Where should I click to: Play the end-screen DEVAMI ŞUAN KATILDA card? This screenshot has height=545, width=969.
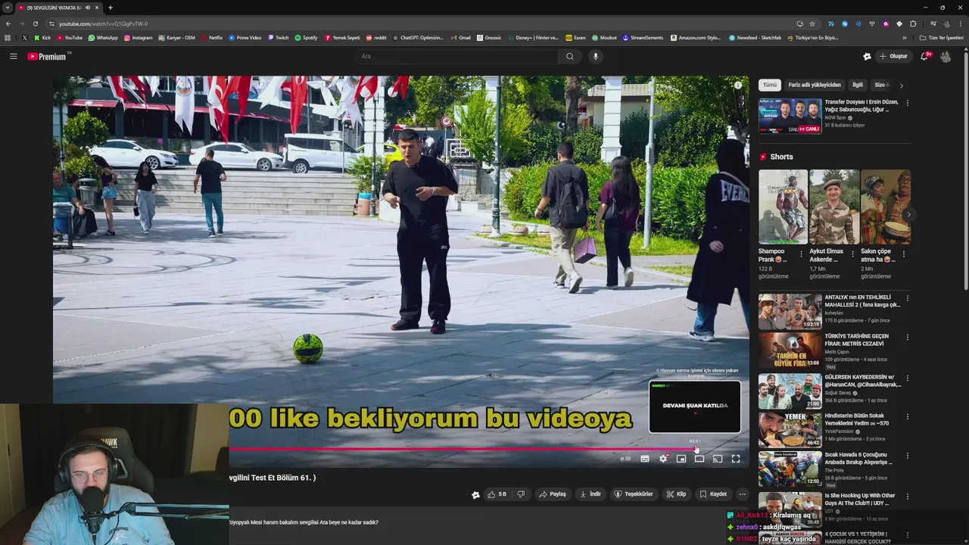[x=695, y=406]
